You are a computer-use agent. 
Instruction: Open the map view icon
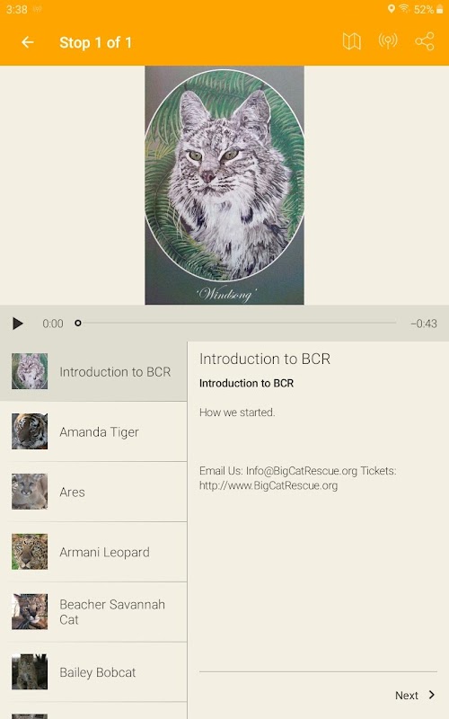351,41
